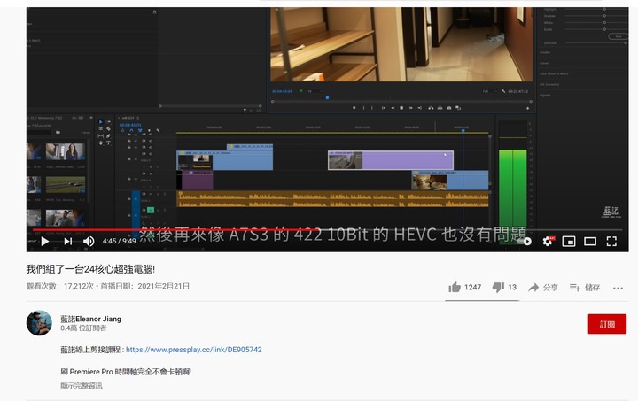The height and width of the screenshot is (401, 638).
Task: Save the video via 儲存
Action: click(x=585, y=287)
